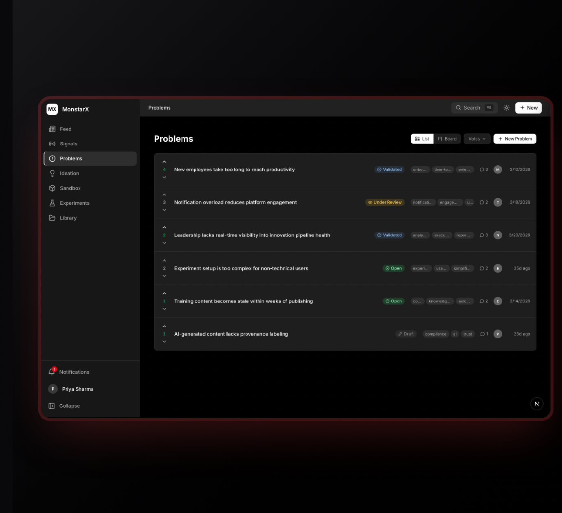This screenshot has width=562, height=513.
Task: Go to Signals in the sidebar
Action: 68,144
